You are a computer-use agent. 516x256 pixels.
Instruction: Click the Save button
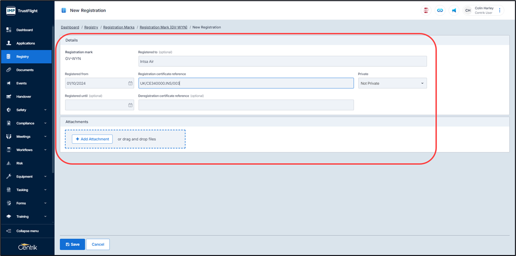[x=72, y=244]
